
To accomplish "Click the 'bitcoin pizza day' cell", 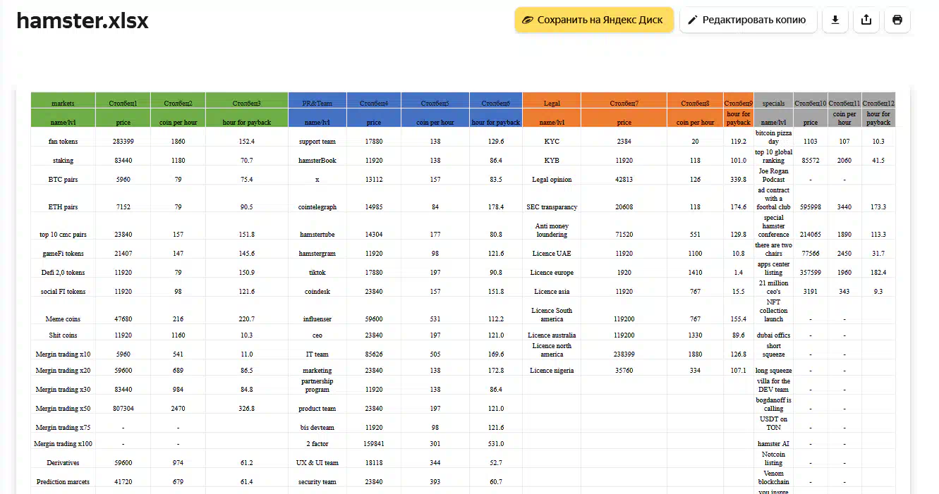I will (x=773, y=137).
